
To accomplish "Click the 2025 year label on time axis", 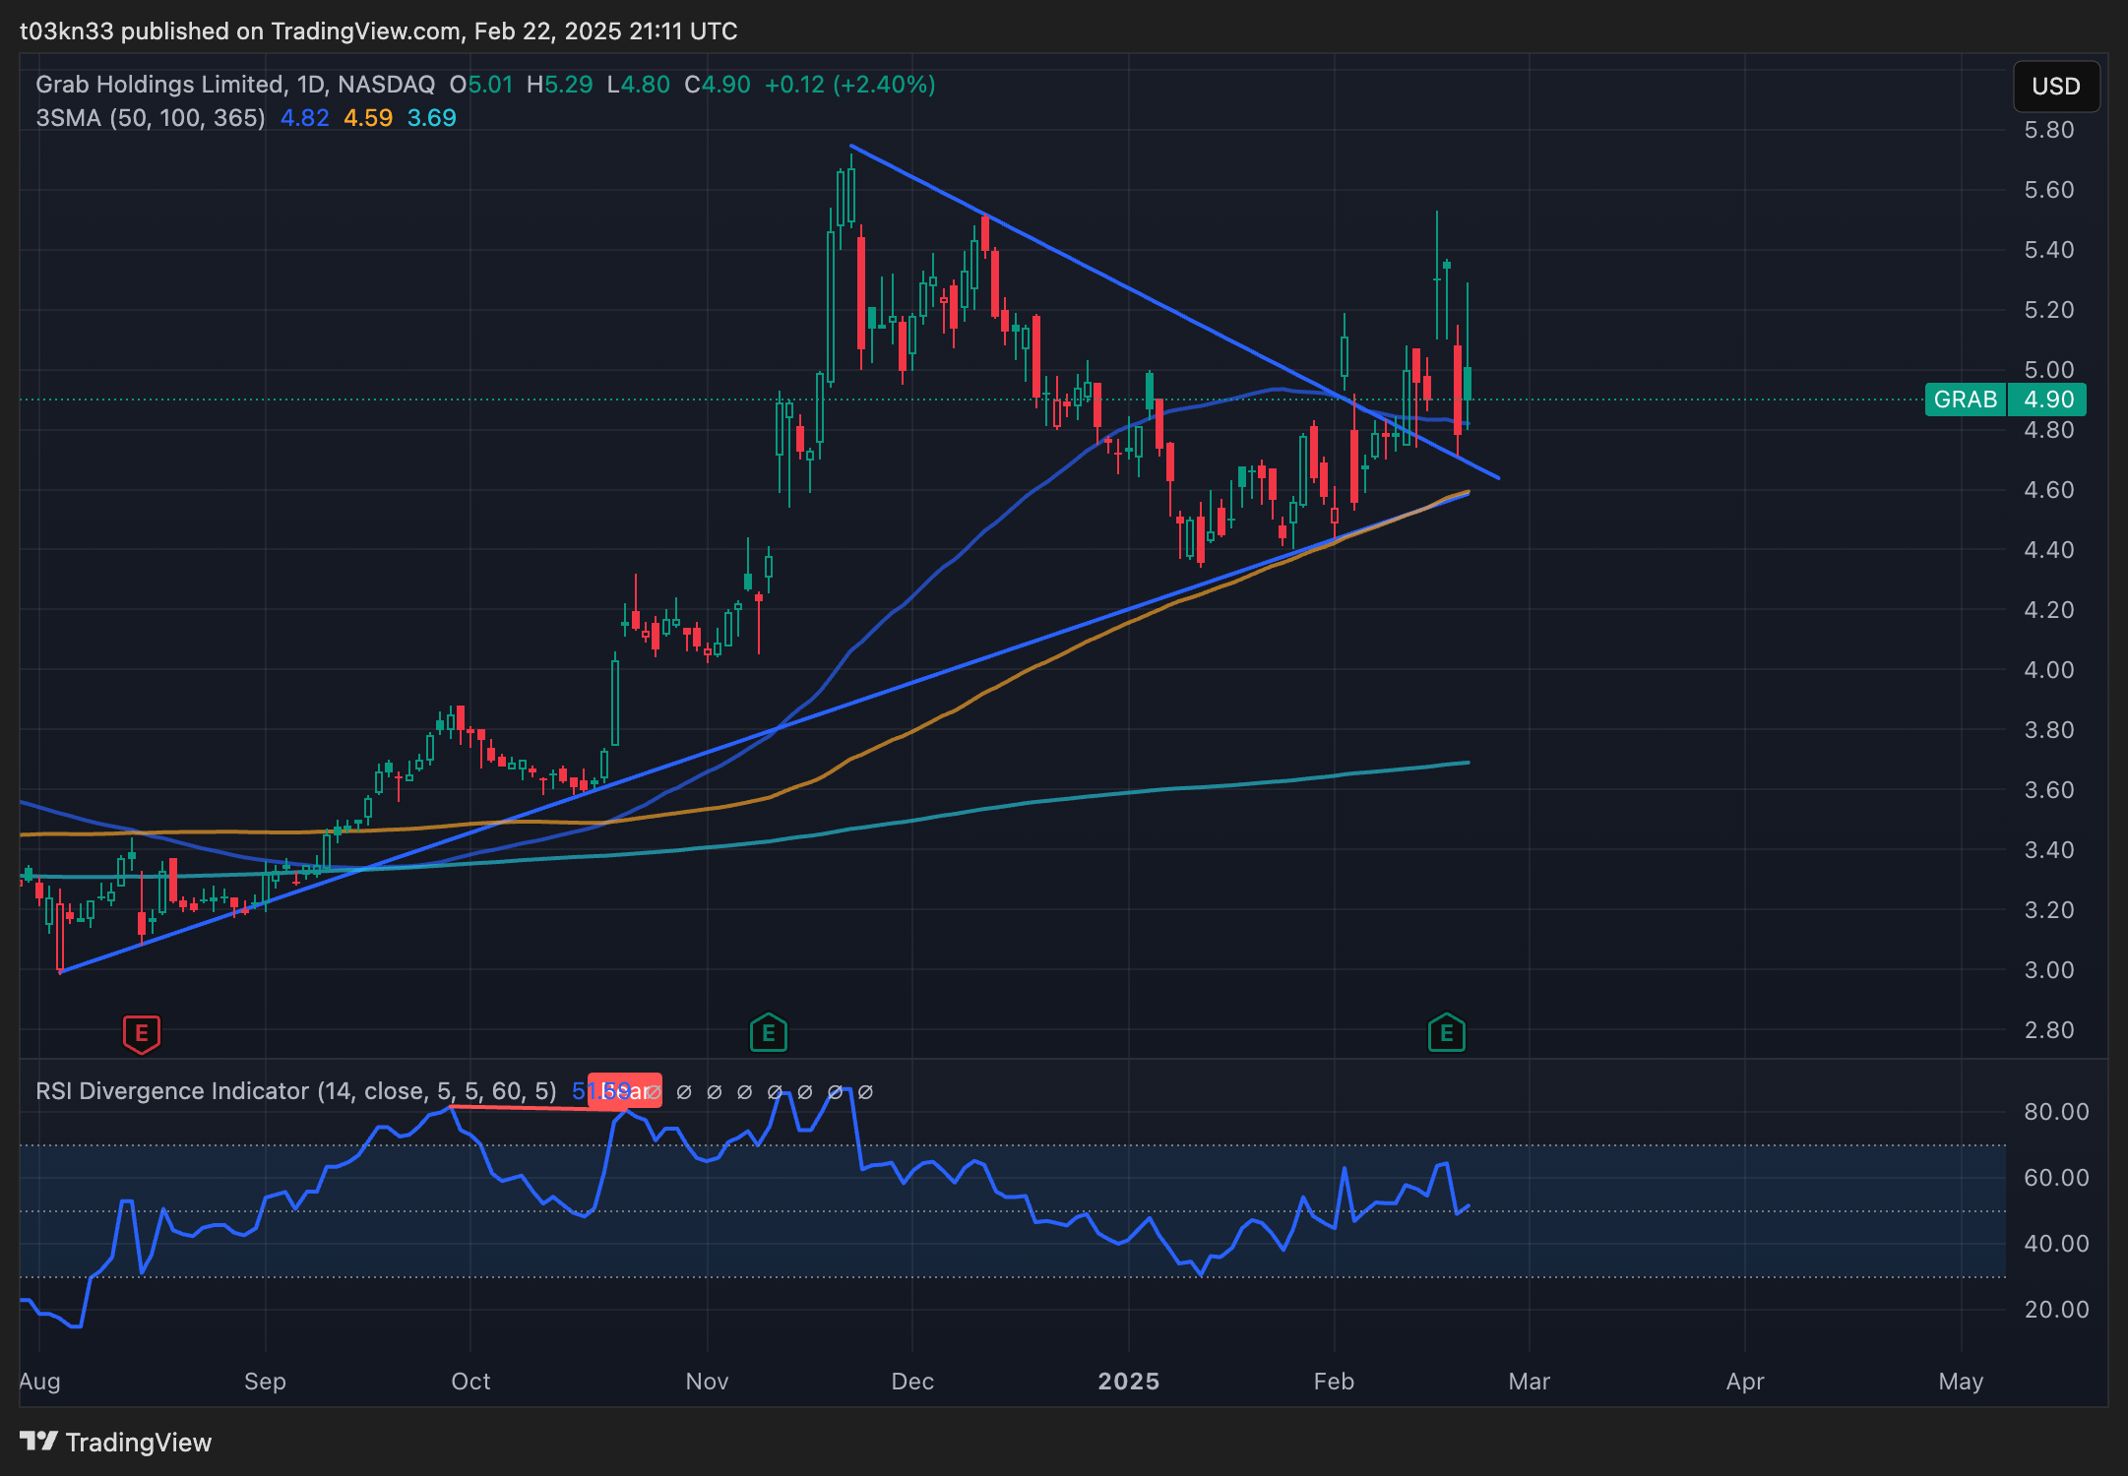I will pyautogui.click(x=1129, y=1382).
